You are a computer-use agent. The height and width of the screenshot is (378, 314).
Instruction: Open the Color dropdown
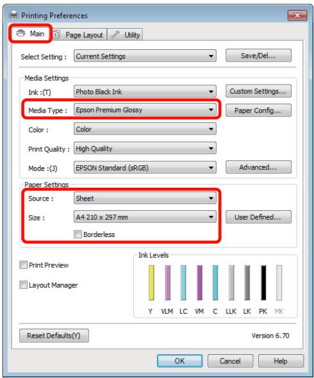(x=145, y=129)
